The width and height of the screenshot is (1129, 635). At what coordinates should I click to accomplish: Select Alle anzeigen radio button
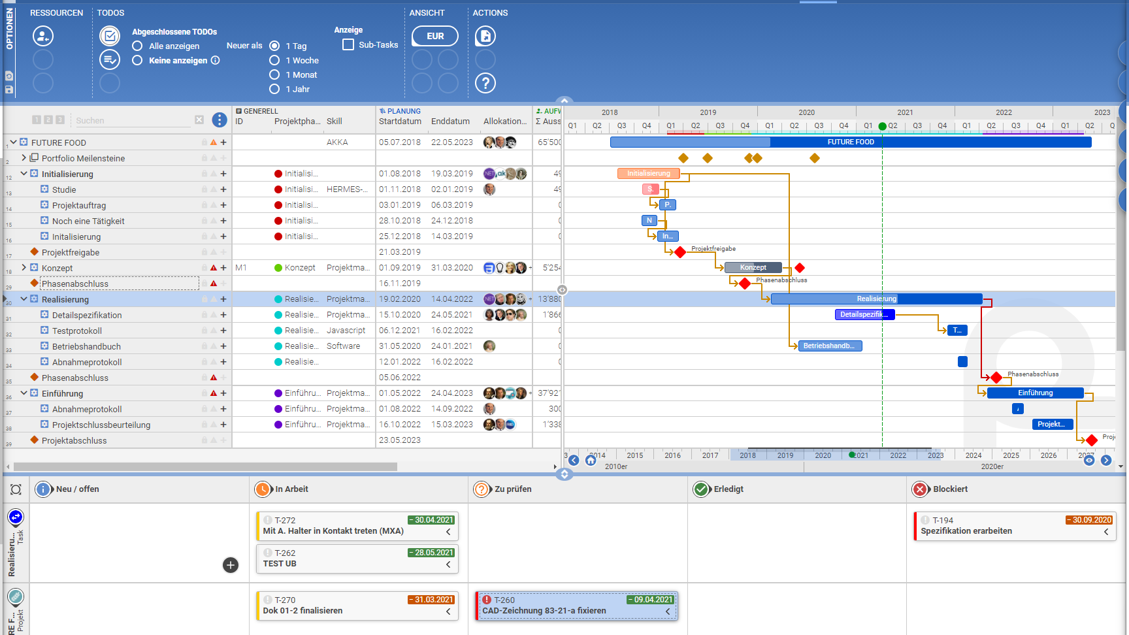click(137, 46)
